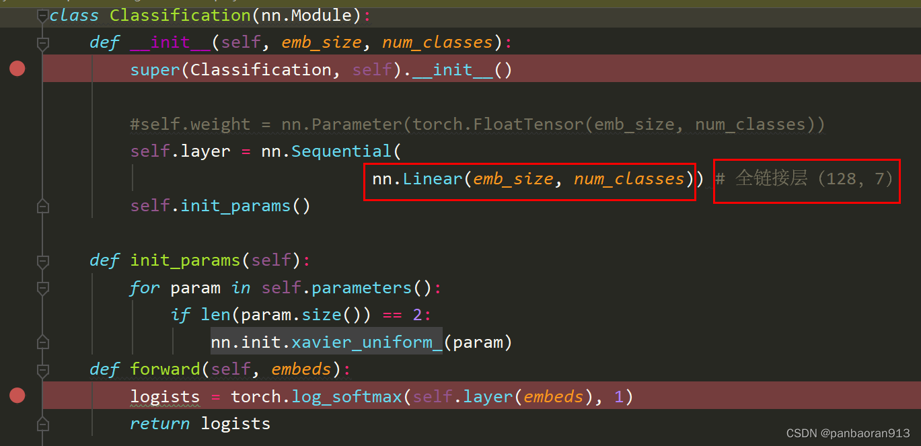Collapse the def init_params method fold marker
921x446 pixels.
pyautogui.click(x=43, y=261)
